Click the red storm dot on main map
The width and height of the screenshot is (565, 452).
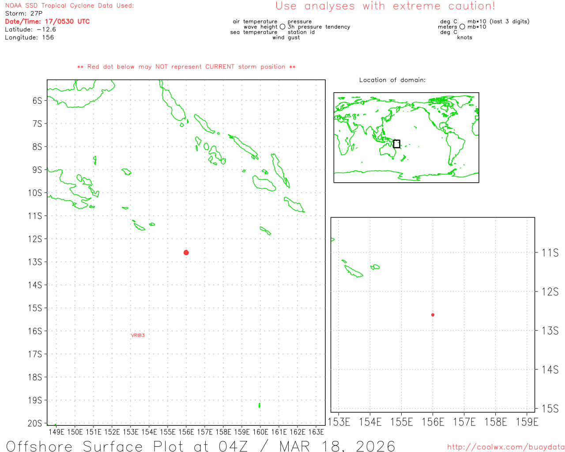[186, 252]
